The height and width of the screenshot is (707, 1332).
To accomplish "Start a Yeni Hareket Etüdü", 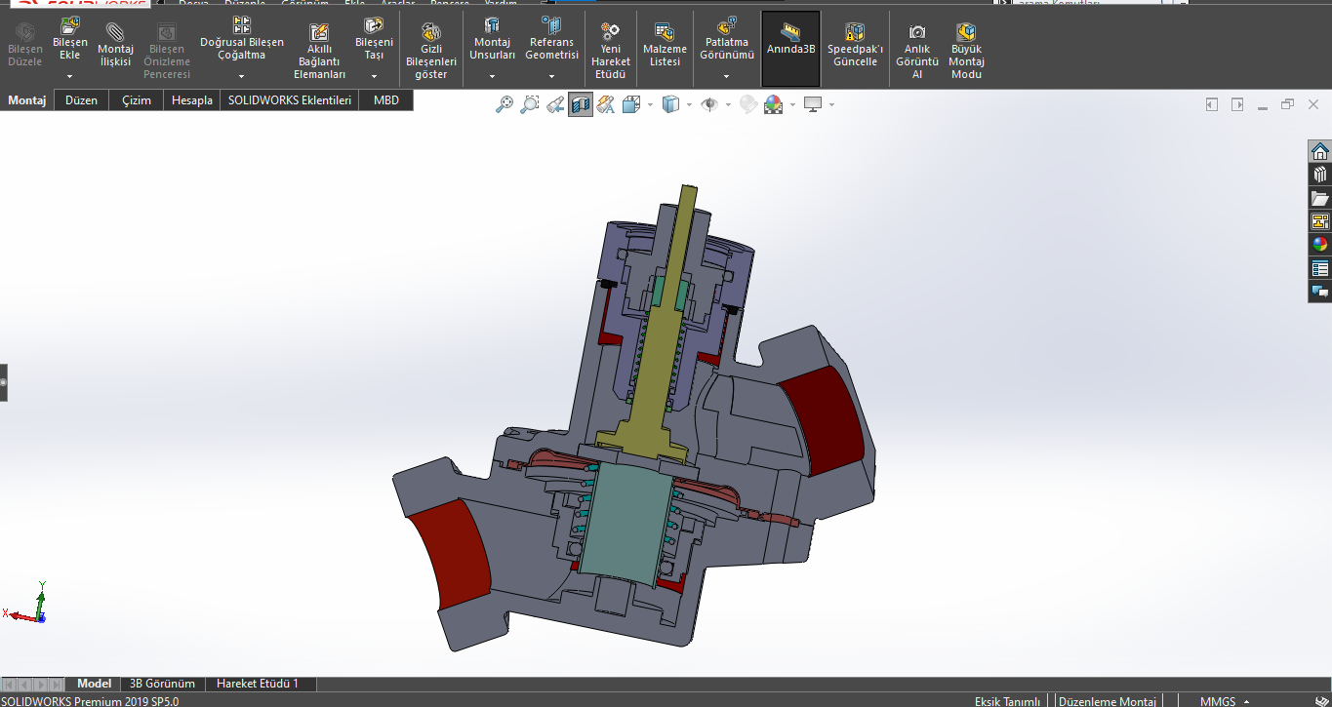I will [x=611, y=51].
